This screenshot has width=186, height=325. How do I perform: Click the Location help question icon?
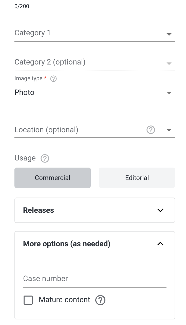click(x=151, y=130)
